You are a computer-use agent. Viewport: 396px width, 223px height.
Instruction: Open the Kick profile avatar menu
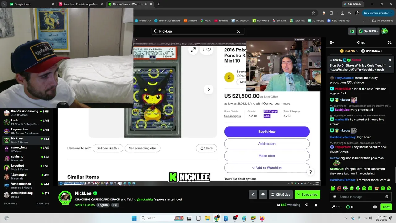385,31
